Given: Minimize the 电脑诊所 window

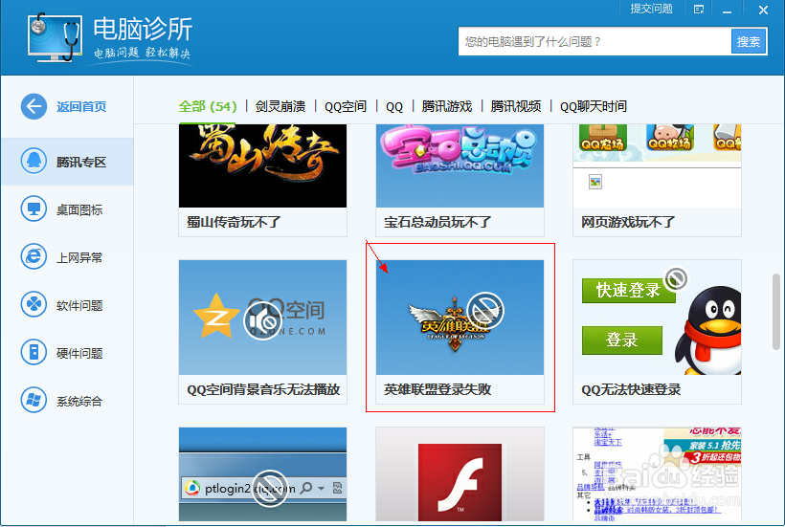Looking at the screenshot, I should point(728,10).
